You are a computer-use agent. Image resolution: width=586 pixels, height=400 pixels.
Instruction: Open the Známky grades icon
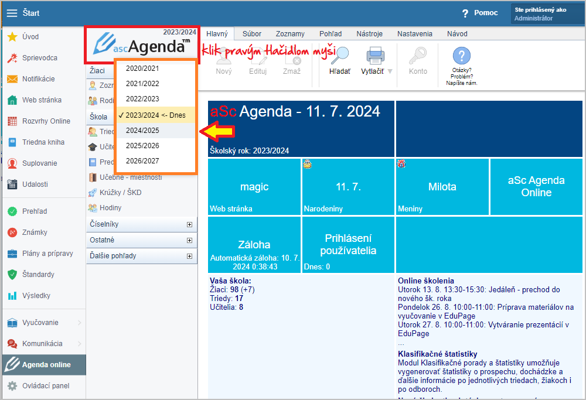click(12, 233)
